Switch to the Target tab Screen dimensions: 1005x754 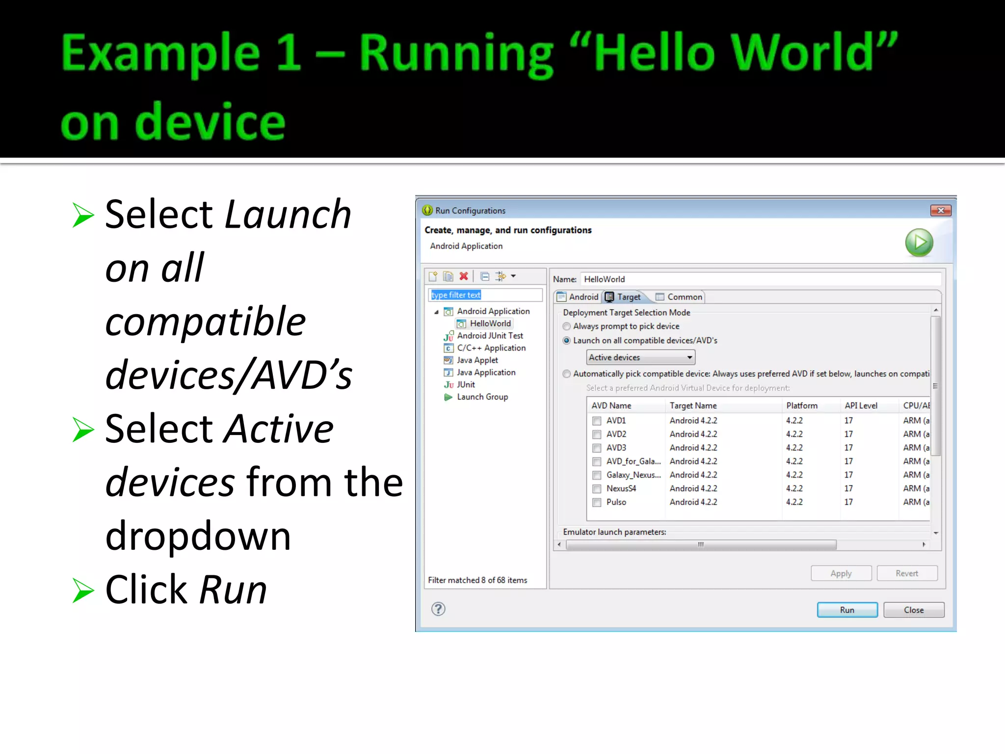pyautogui.click(x=623, y=297)
